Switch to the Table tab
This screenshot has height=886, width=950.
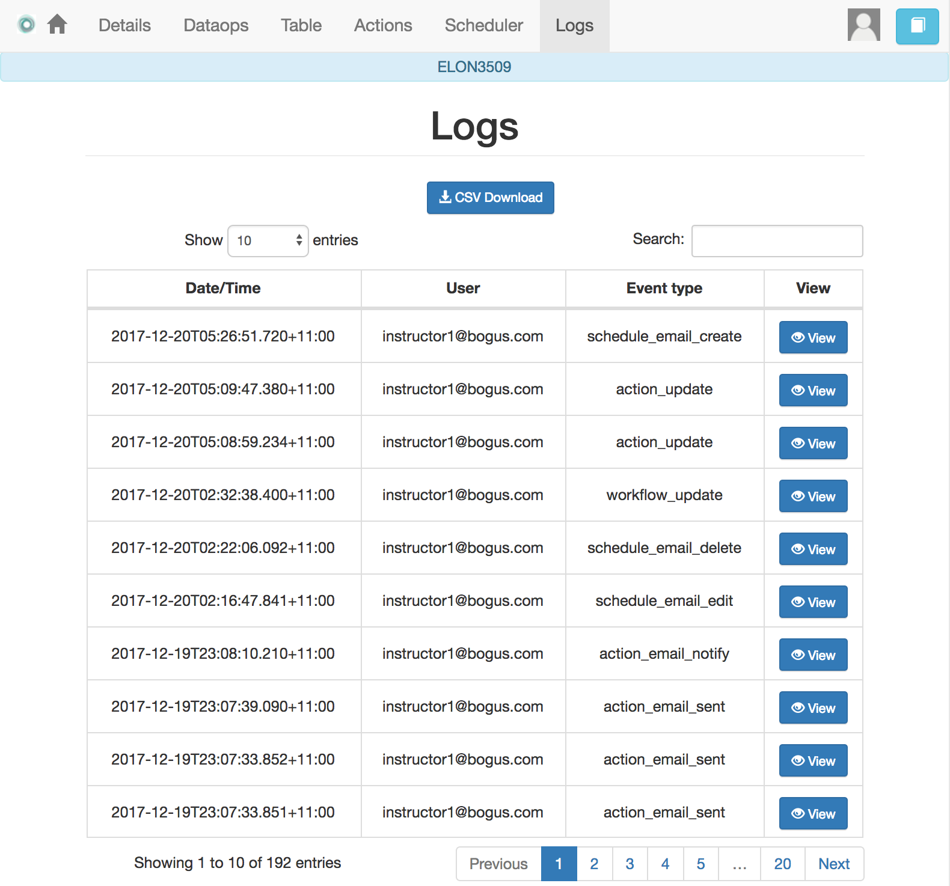pyautogui.click(x=301, y=25)
